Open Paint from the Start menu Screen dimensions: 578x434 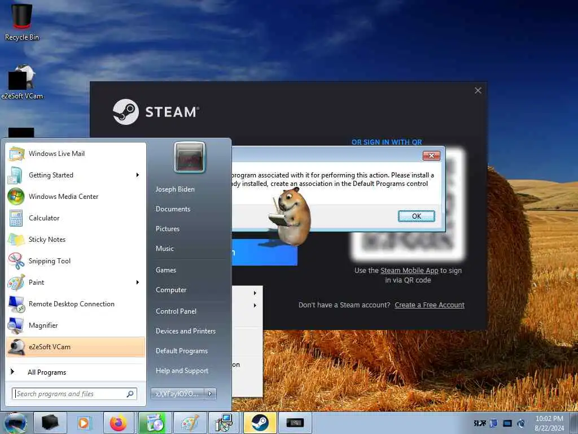click(76, 283)
